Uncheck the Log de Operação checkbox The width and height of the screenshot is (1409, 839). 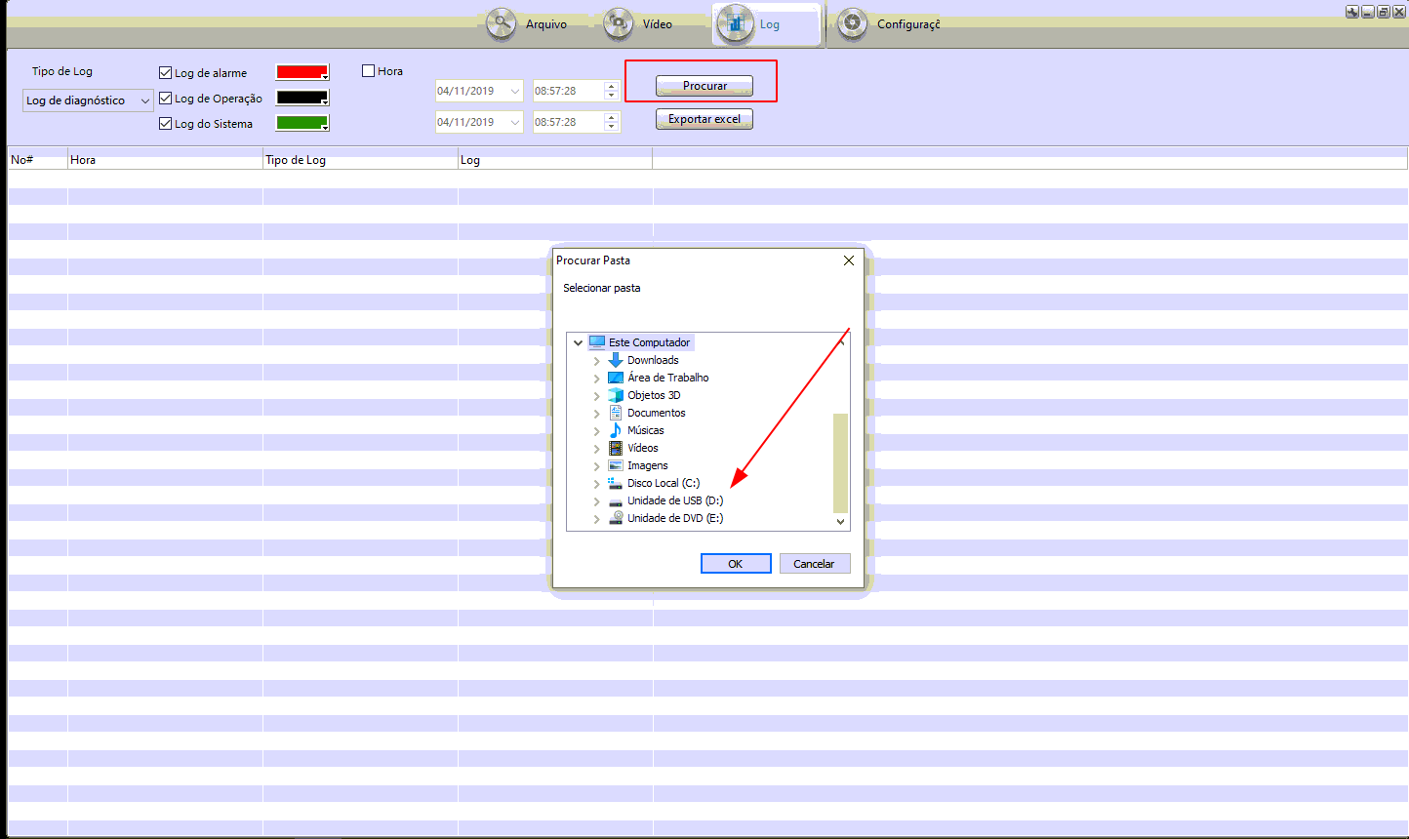coord(166,99)
